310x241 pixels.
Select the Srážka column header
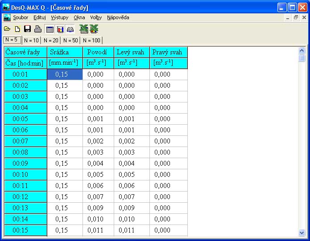(65, 52)
